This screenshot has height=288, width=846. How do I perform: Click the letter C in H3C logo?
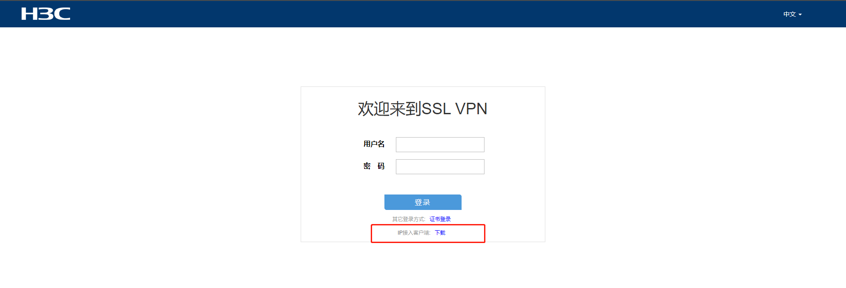[62, 14]
